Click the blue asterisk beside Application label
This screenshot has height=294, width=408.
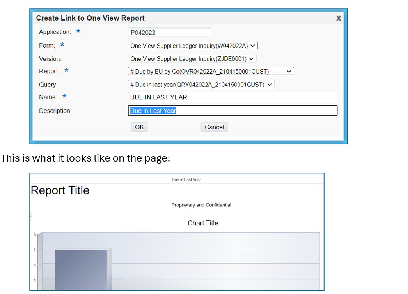(78, 32)
